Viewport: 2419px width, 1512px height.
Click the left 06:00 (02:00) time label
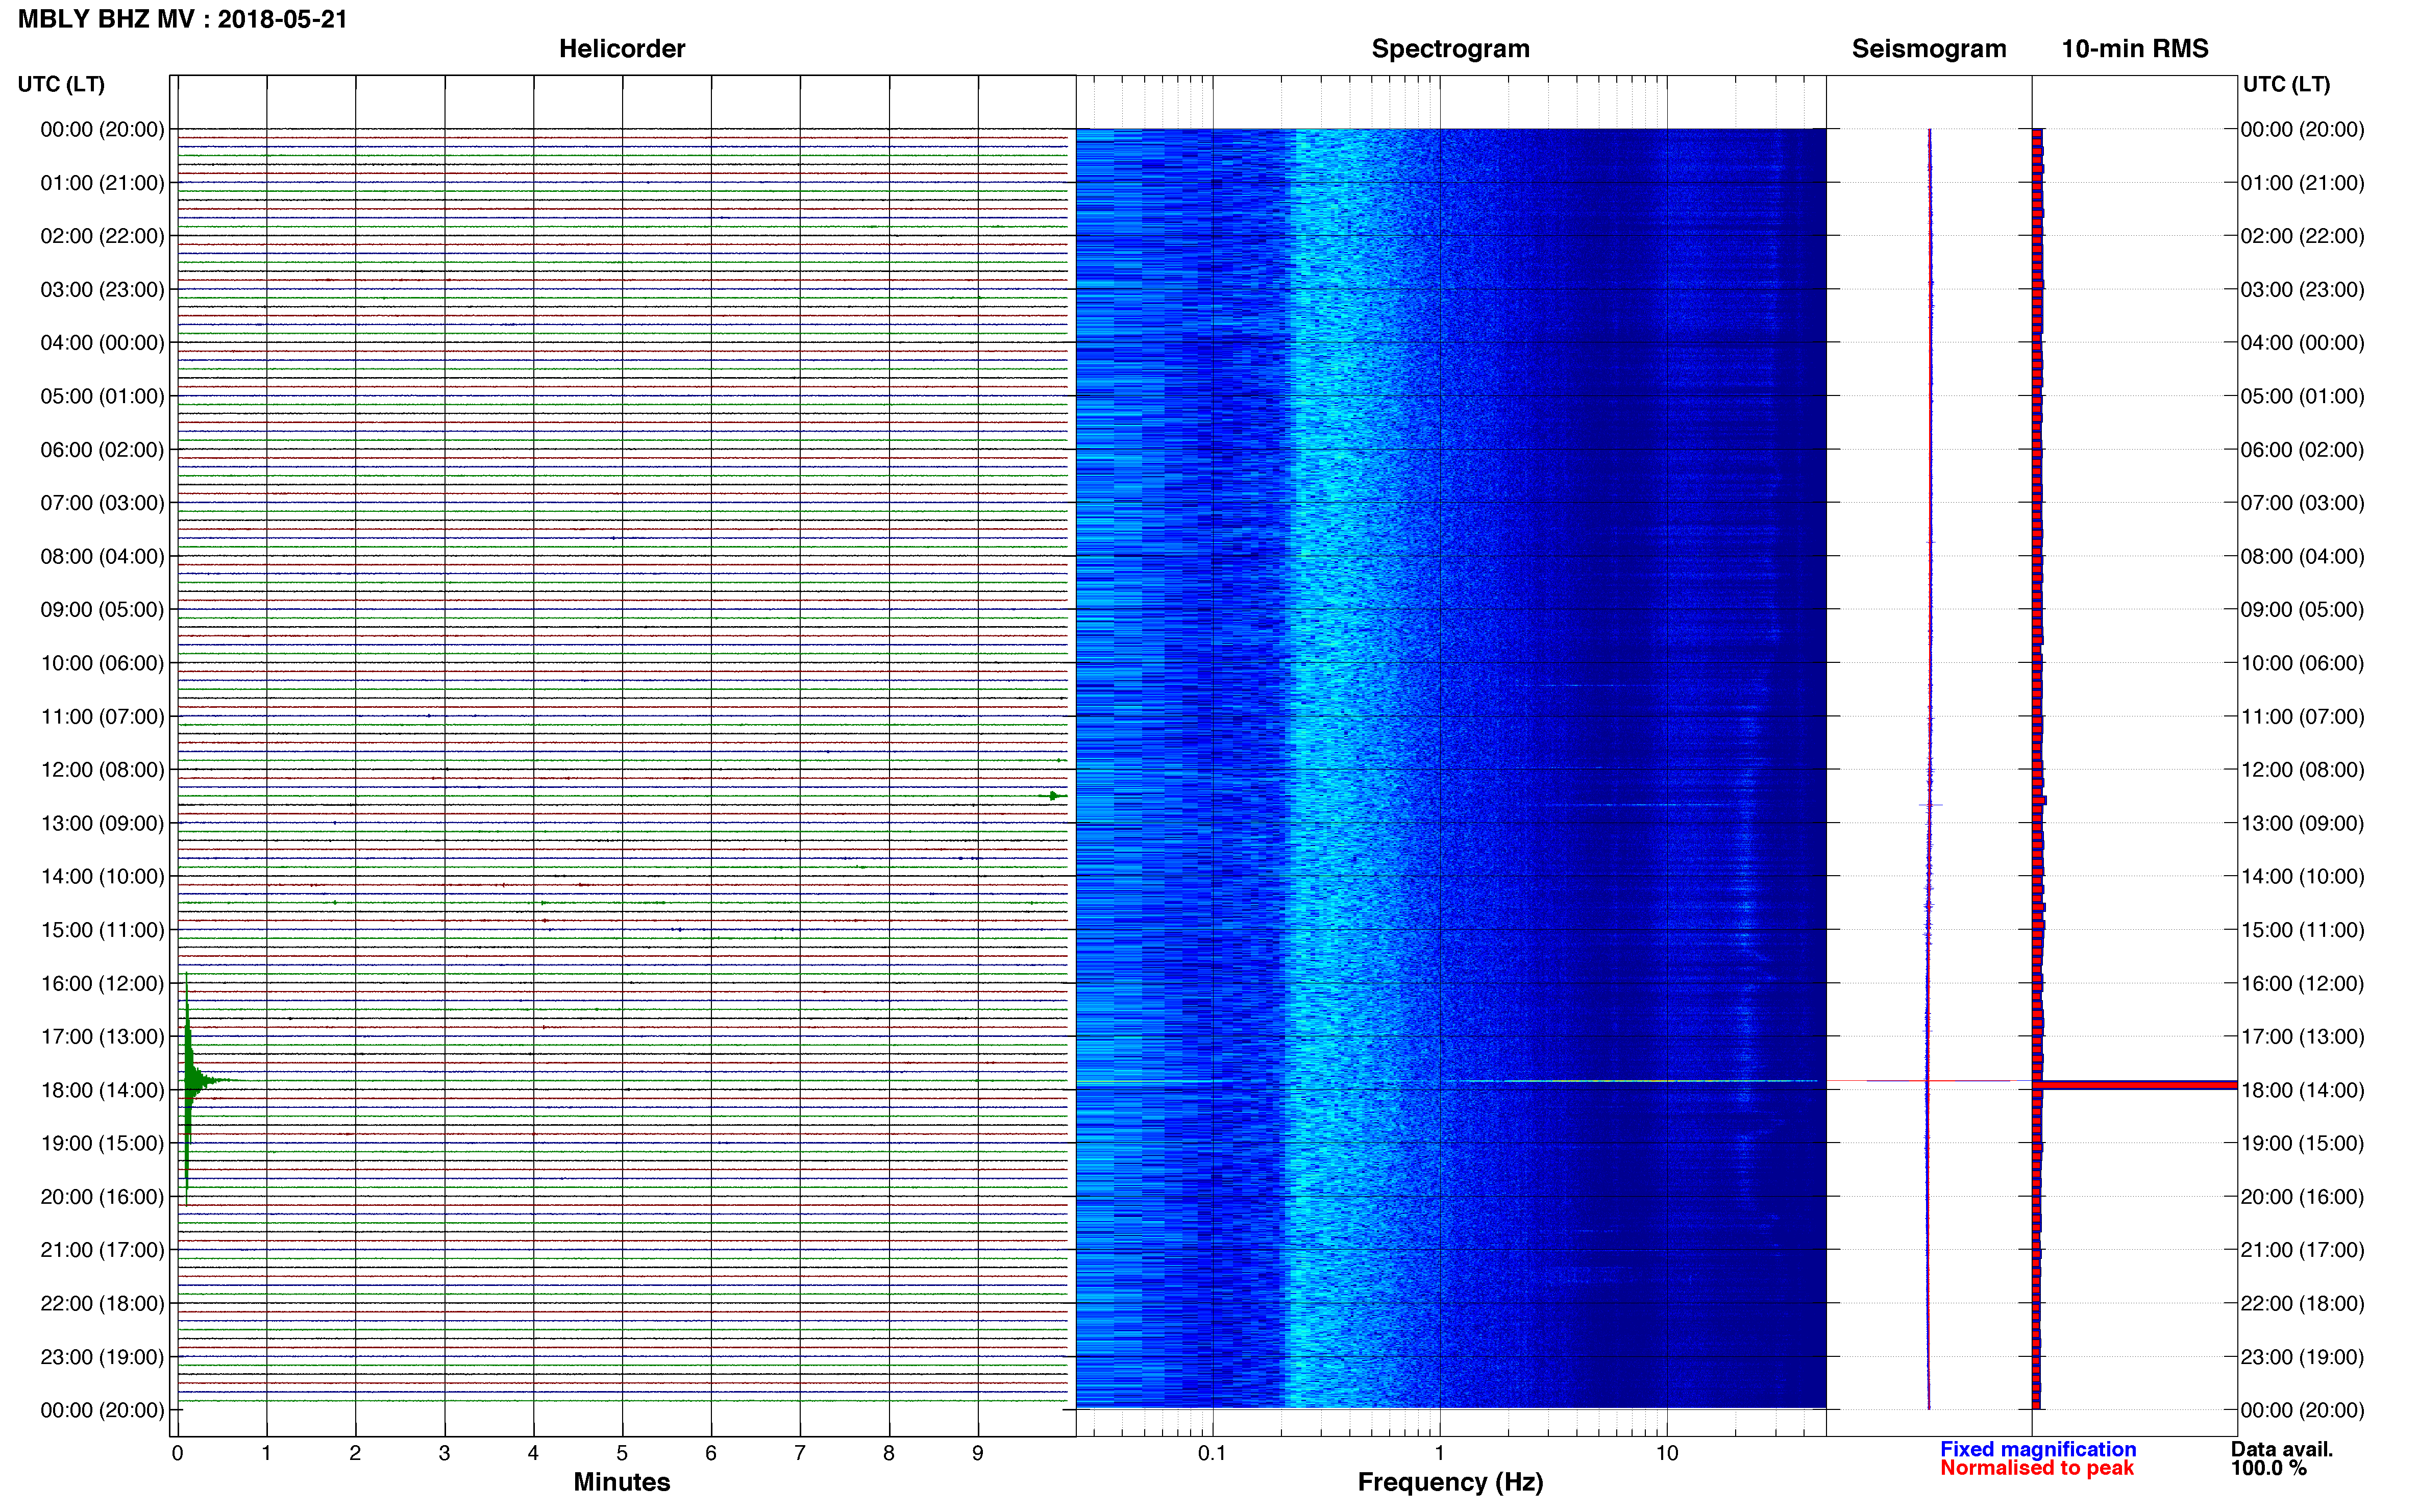coord(102,450)
